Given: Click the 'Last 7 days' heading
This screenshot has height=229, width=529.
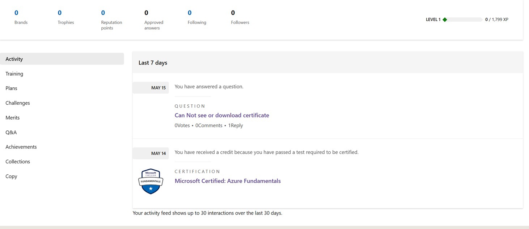Looking at the screenshot, I should 153,63.
